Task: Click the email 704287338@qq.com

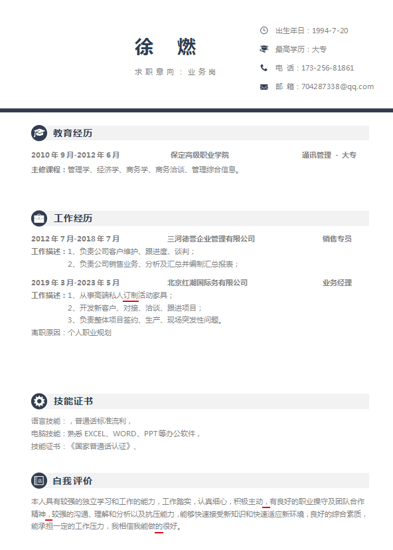Action: coord(338,86)
